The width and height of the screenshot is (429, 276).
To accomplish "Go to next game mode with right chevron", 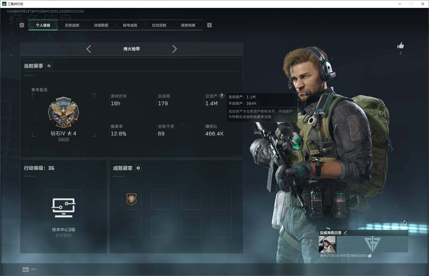I will [174, 49].
